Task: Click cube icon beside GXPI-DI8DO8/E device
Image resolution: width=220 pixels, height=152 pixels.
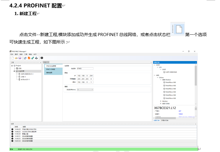Action: point(164,72)
